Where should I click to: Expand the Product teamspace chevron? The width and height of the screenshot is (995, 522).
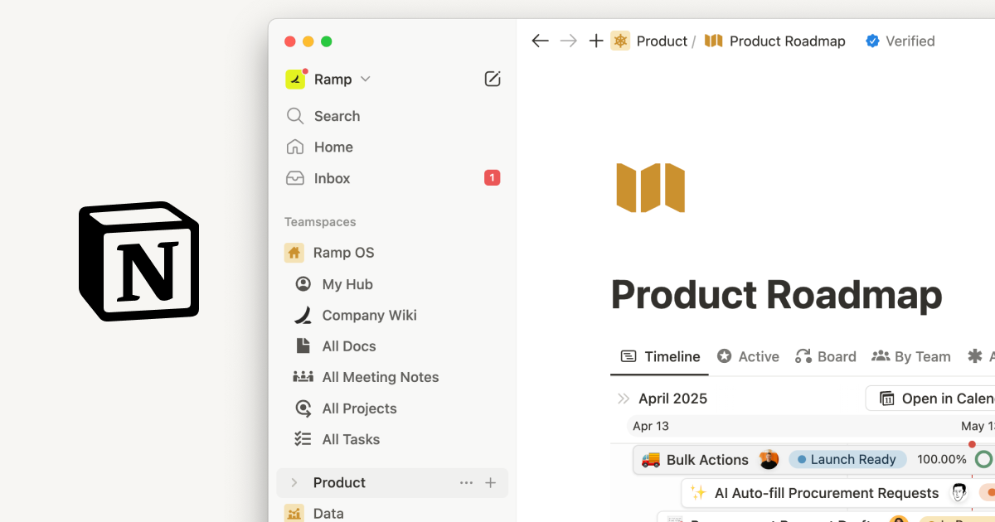[294, 483]
